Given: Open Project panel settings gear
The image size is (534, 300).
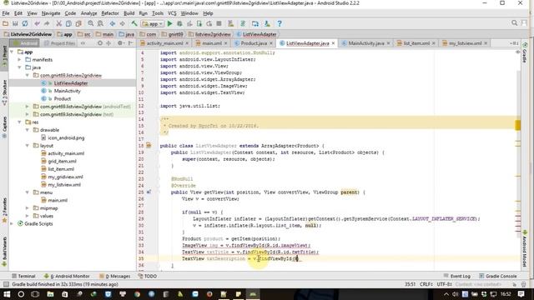Looking at the screenshot, I should tap(120, 43).
